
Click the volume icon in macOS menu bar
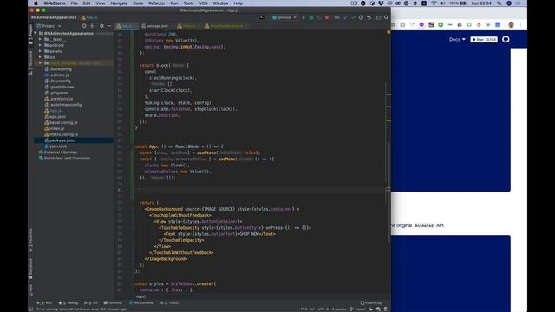click(442, 3)
